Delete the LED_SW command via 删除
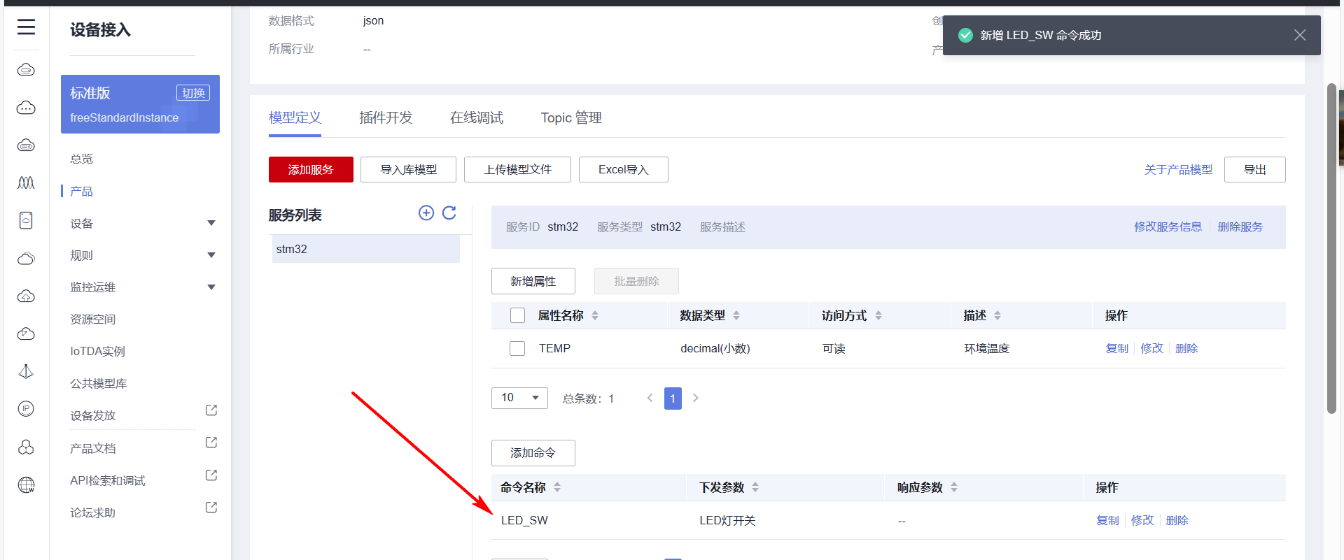 1177,520
